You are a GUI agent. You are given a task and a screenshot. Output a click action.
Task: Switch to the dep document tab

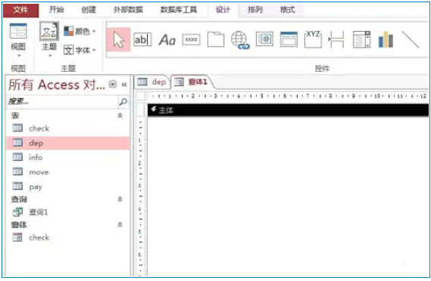(152, 82)
